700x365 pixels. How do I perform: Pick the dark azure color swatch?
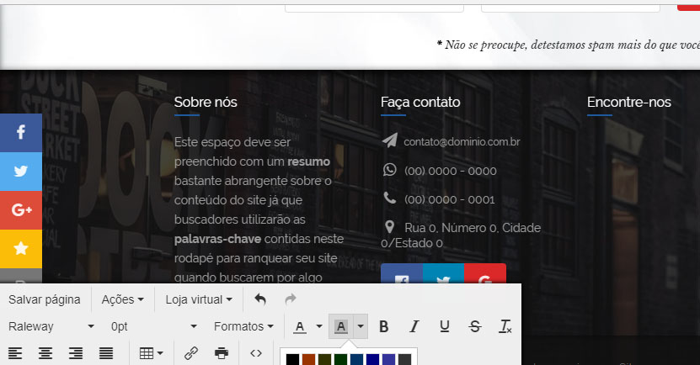tap(356, 360)
